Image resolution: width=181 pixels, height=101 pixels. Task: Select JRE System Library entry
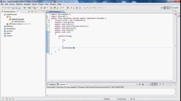pos(18,24)
